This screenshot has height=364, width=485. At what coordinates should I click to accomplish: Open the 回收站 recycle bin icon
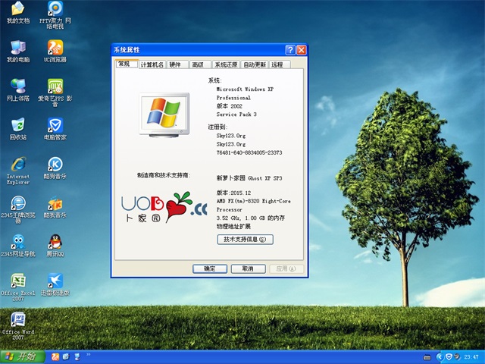[17, 125]
